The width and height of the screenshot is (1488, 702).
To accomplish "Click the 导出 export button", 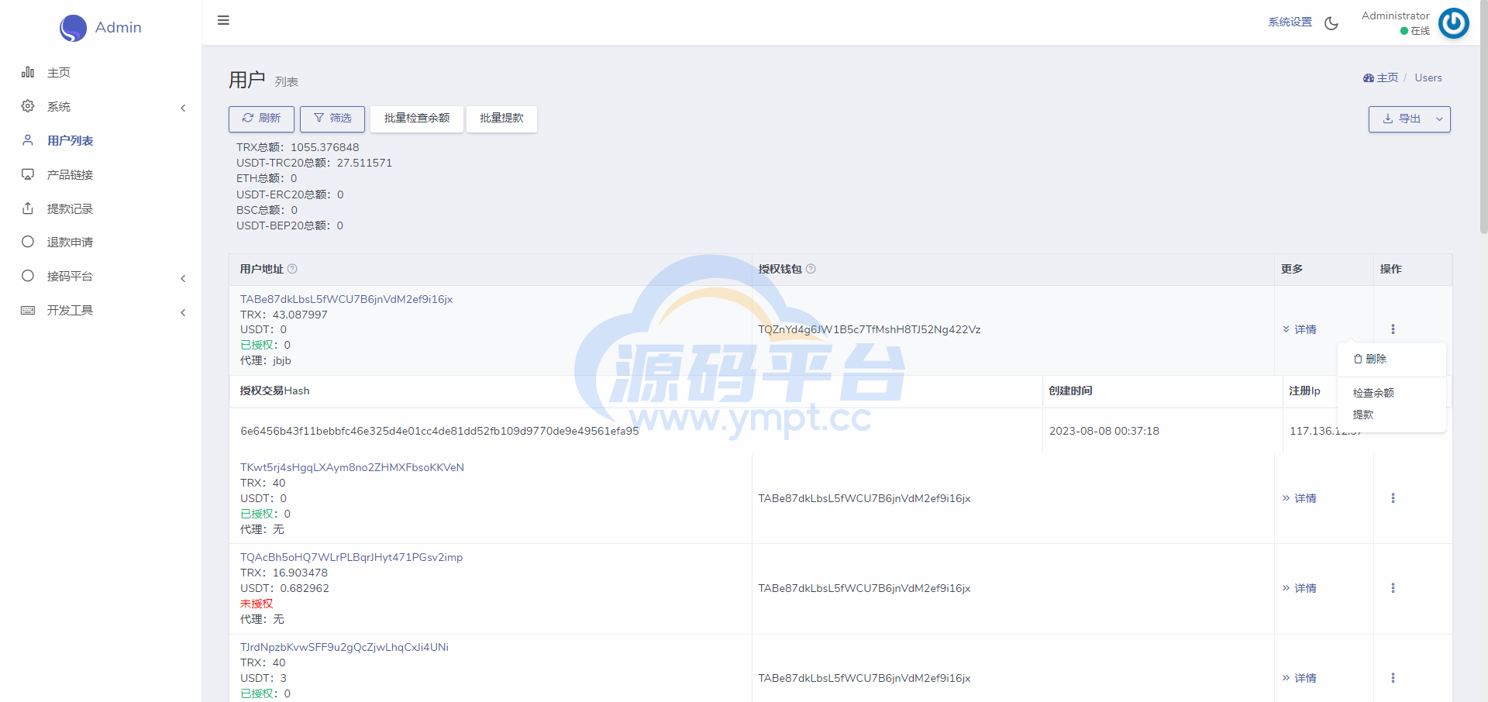I will click(x=1401, y=119).
